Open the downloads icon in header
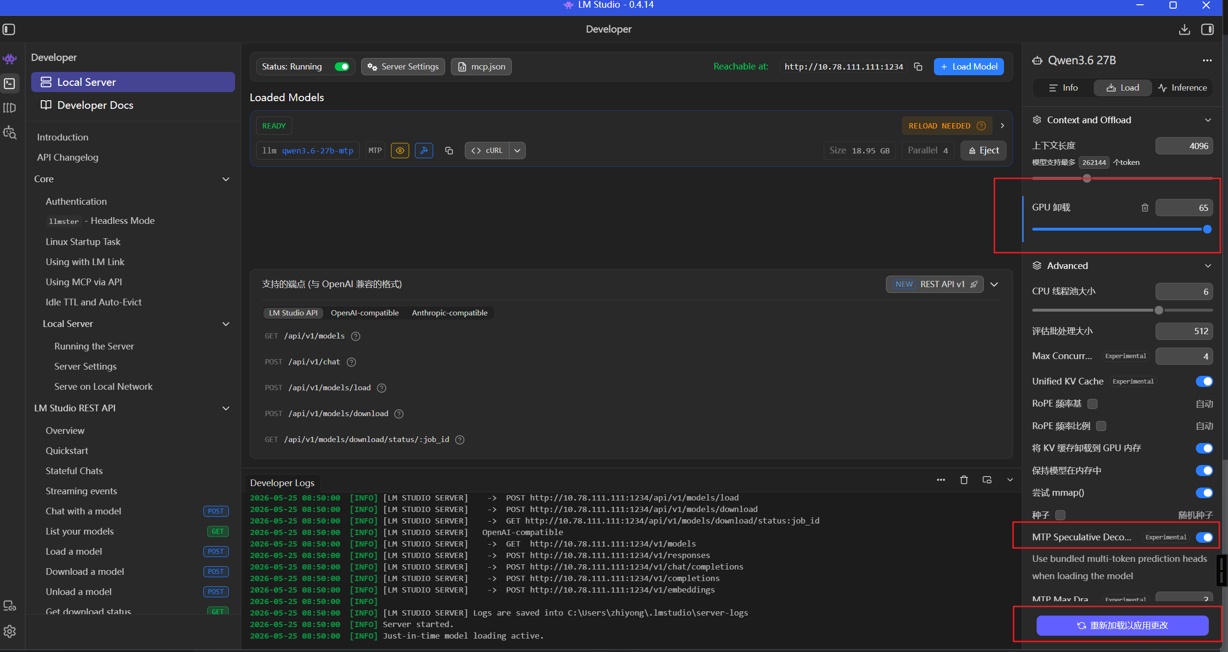This screenshot has height=652, width=1228. click(x=1184, y=29)
